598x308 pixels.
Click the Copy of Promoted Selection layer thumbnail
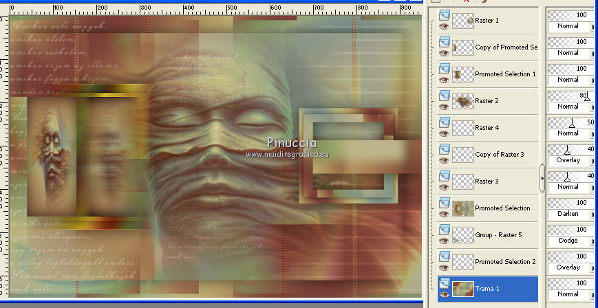pyautogui.click(x=463, y=47)
